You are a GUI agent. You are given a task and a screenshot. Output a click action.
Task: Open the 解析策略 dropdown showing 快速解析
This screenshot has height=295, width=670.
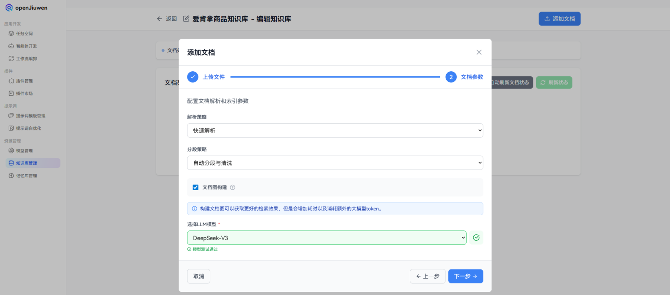[335, 130]
